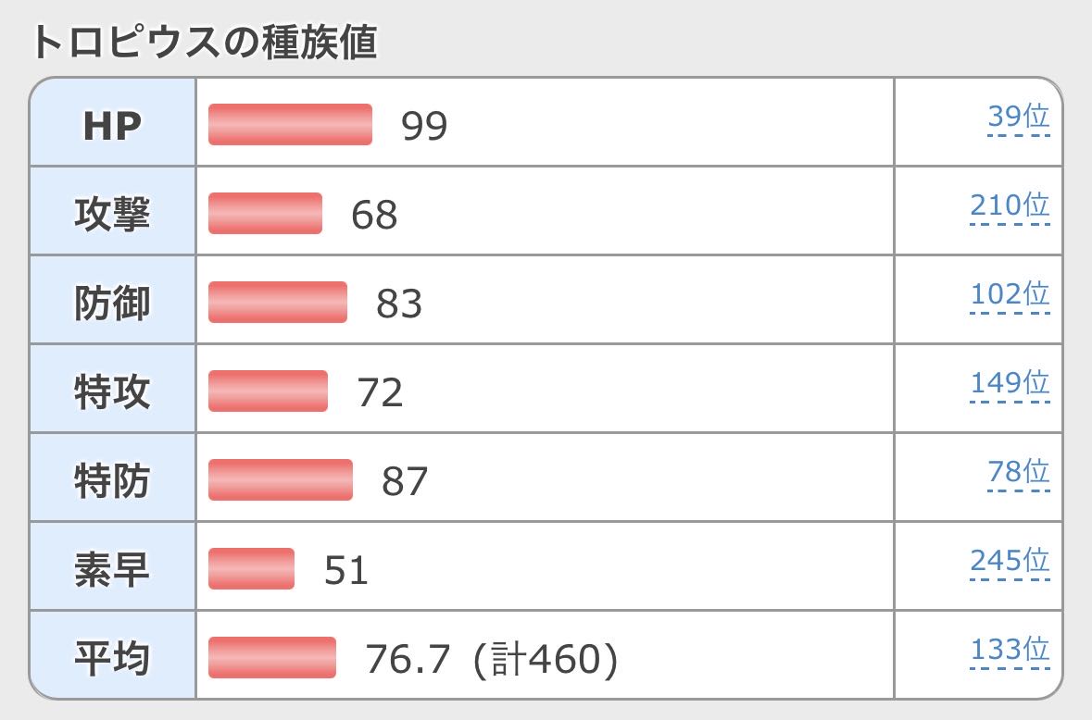The width and height of the screenshot is (1092, 720).
Task: Open the 攻撃 210位 ranking link
Action: pyautogui.click(x=1010, y=205)
